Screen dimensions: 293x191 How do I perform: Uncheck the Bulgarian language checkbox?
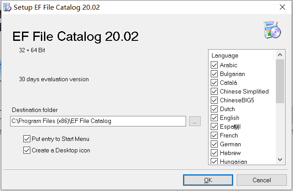pyautogui.click(x=214, y=74)
